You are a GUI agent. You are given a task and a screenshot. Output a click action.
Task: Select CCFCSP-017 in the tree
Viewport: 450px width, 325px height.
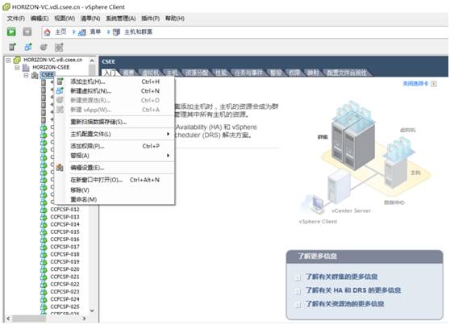coord(65,247)
